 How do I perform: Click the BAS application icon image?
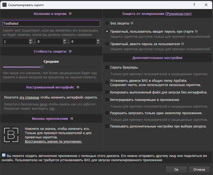11,135
